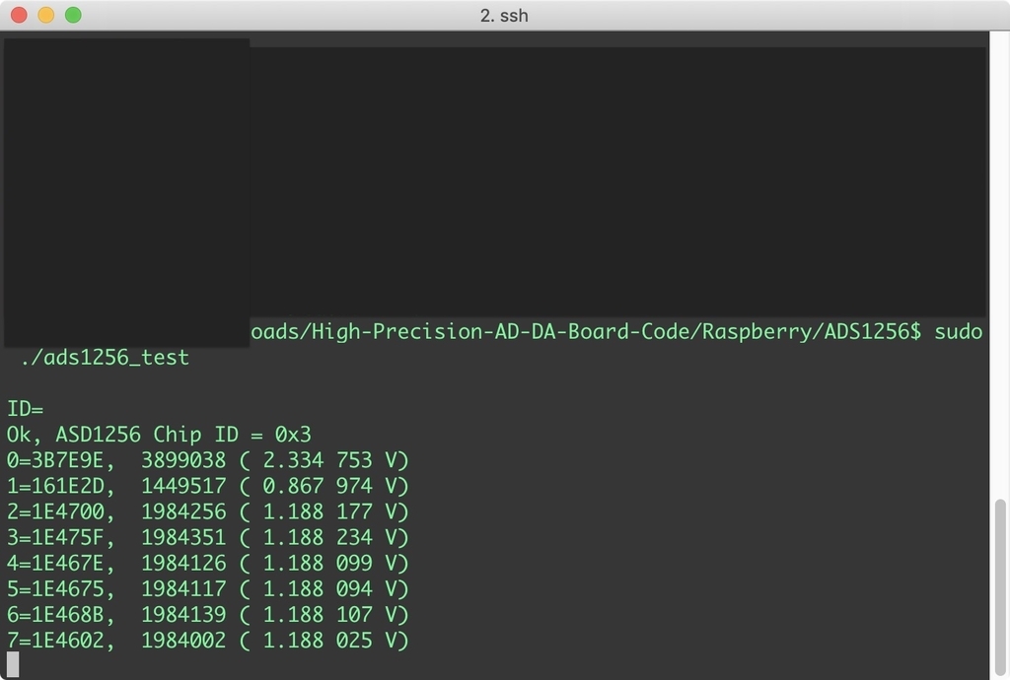Click the 'ID=' output line
The image size is (1010, 680).
click(25, 409)
